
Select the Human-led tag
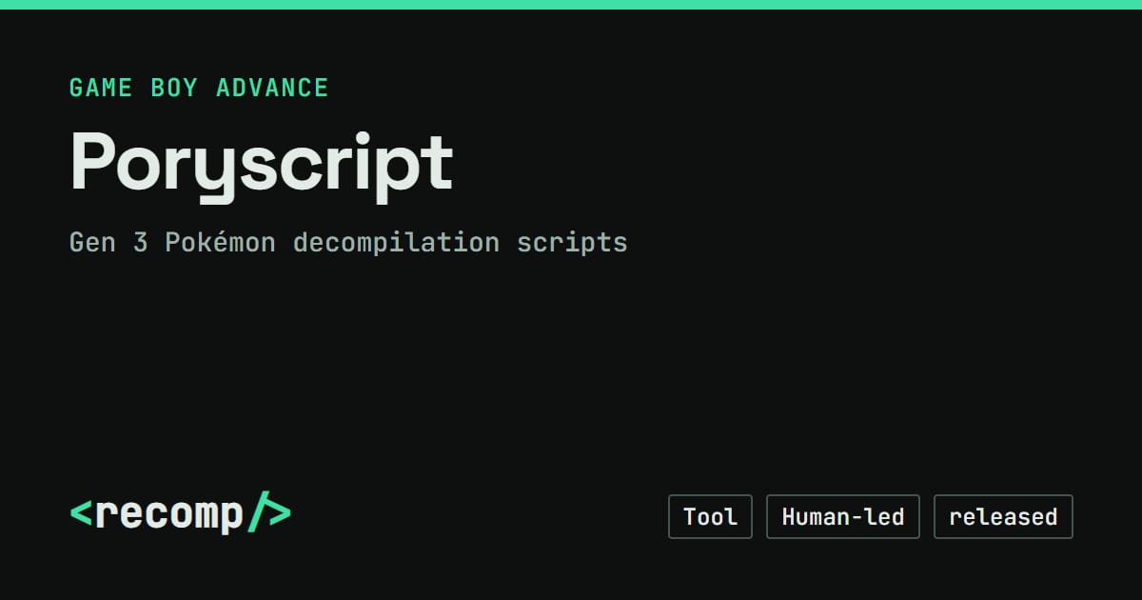843,517
